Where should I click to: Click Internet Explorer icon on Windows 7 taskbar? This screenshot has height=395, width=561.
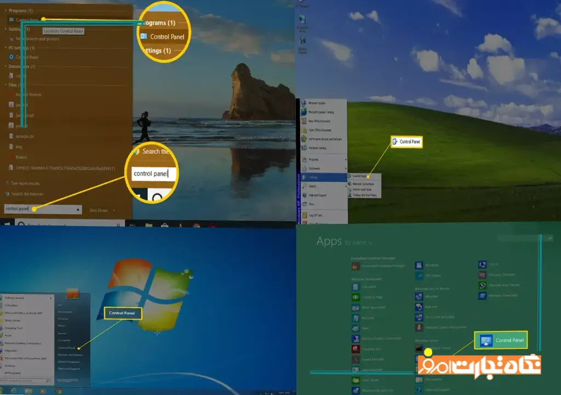click(x=13, y=391)
